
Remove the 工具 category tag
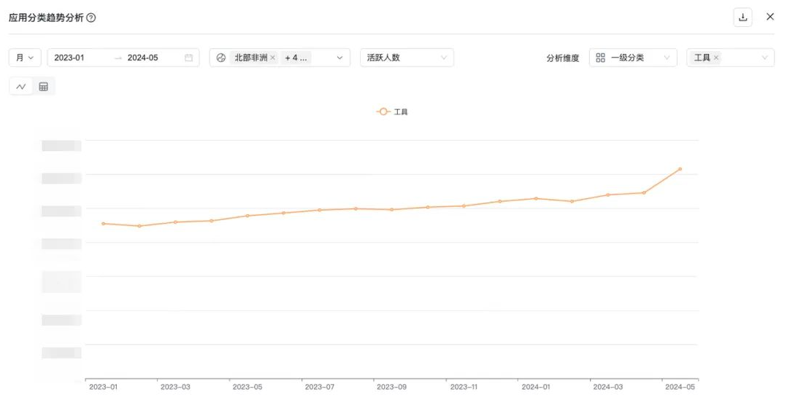click(715, 58)
